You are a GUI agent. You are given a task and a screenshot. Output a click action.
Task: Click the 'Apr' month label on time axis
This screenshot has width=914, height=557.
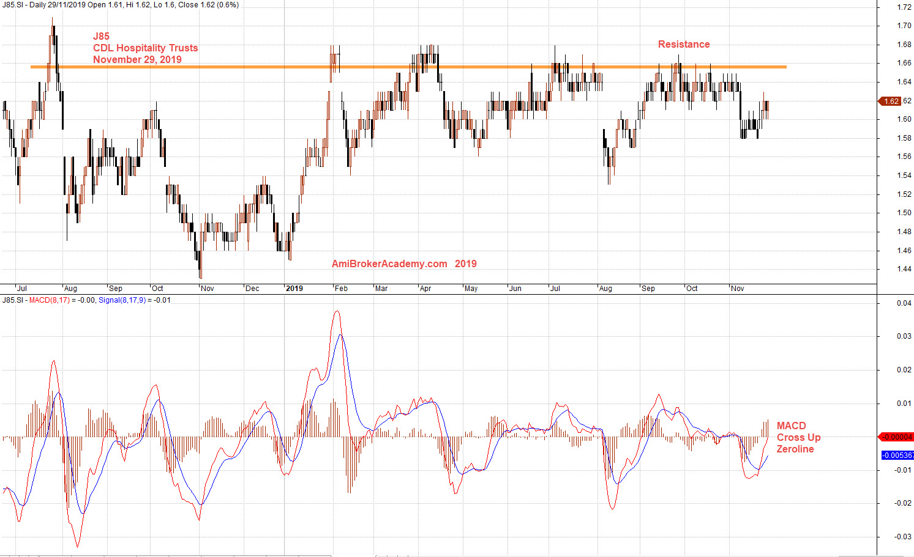[425, 289]
